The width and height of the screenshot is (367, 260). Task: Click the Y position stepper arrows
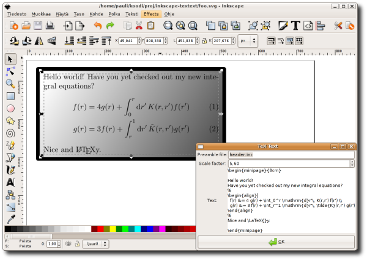166,41
